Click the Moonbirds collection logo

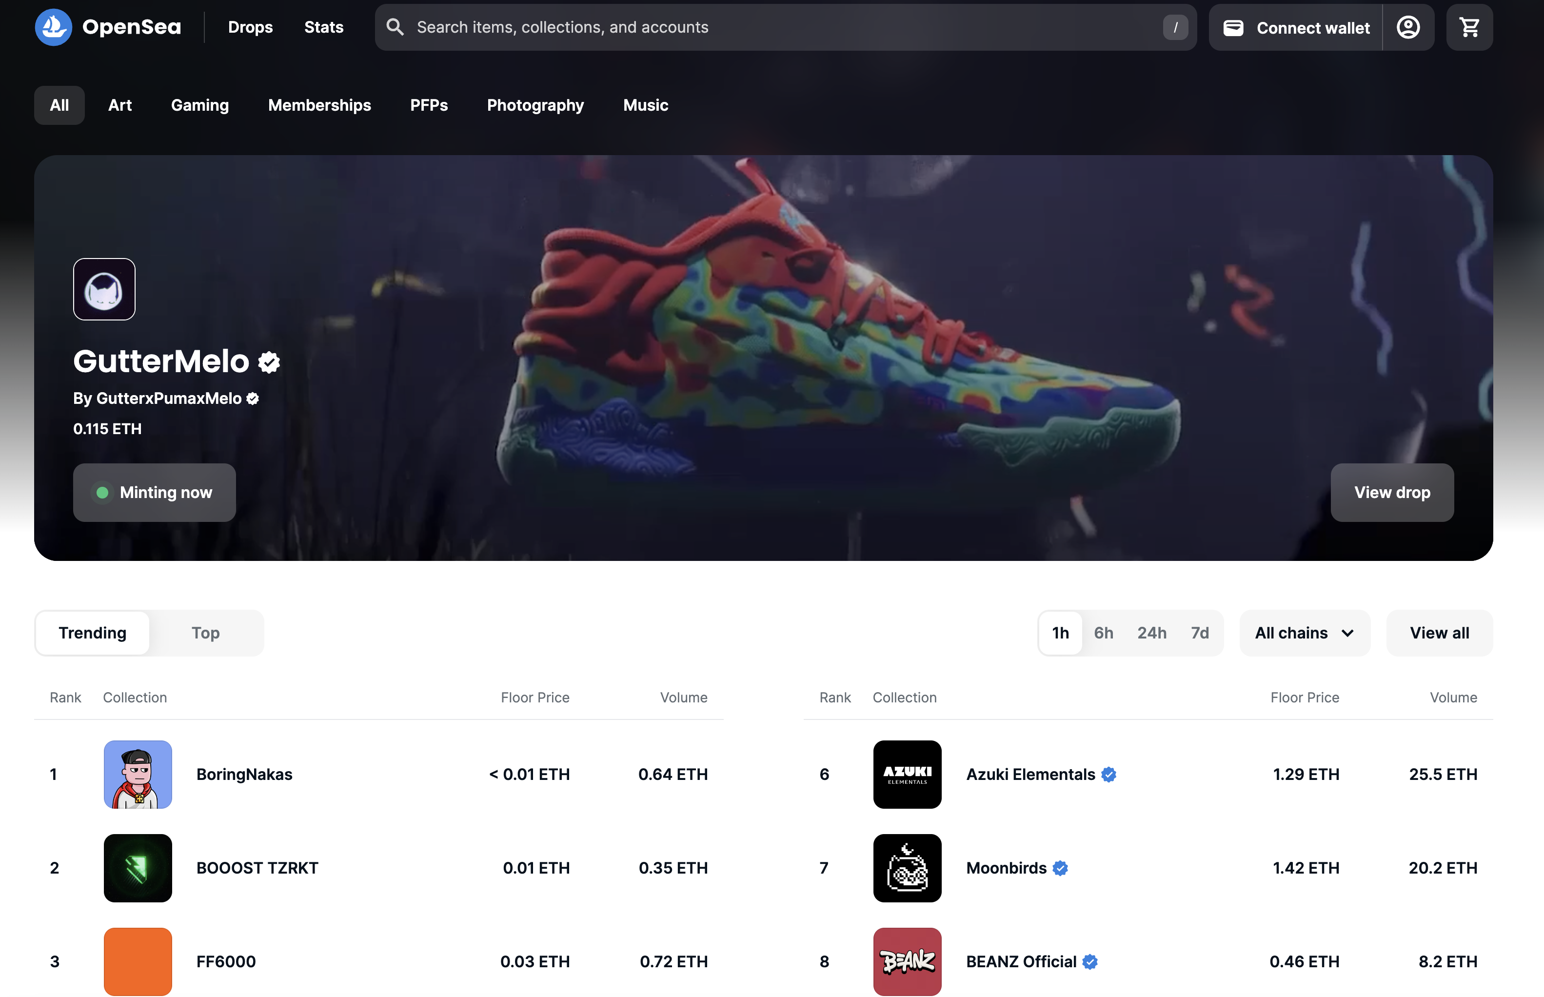907,868
